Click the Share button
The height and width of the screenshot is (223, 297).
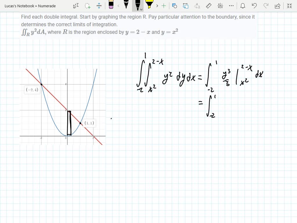[x=278, y=6]
